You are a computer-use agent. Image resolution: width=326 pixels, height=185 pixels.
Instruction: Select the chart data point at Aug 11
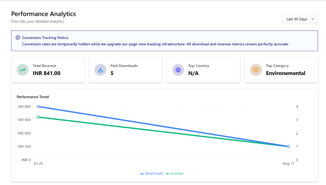coord(288,147)
